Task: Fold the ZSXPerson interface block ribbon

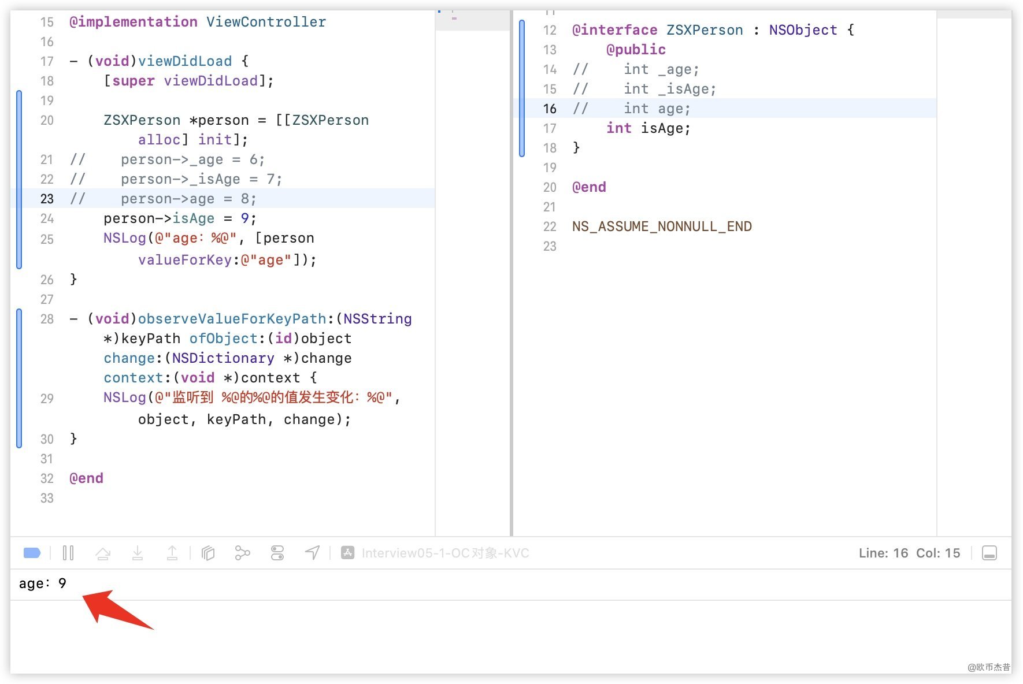Action: click(522, 88)
